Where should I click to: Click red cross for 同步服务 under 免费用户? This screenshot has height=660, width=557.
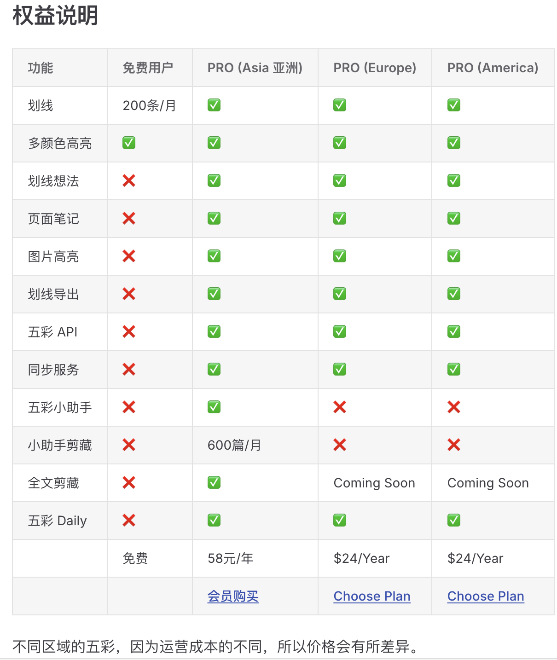coord(129,370)
